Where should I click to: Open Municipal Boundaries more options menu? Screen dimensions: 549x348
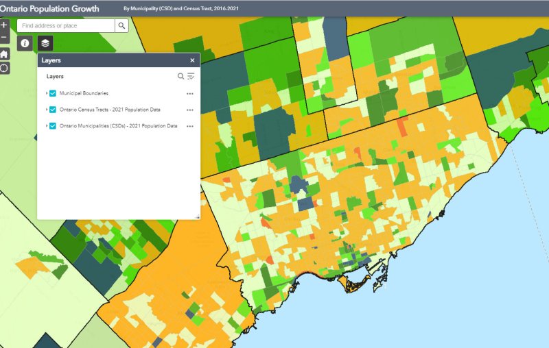[x=190, y=93]
